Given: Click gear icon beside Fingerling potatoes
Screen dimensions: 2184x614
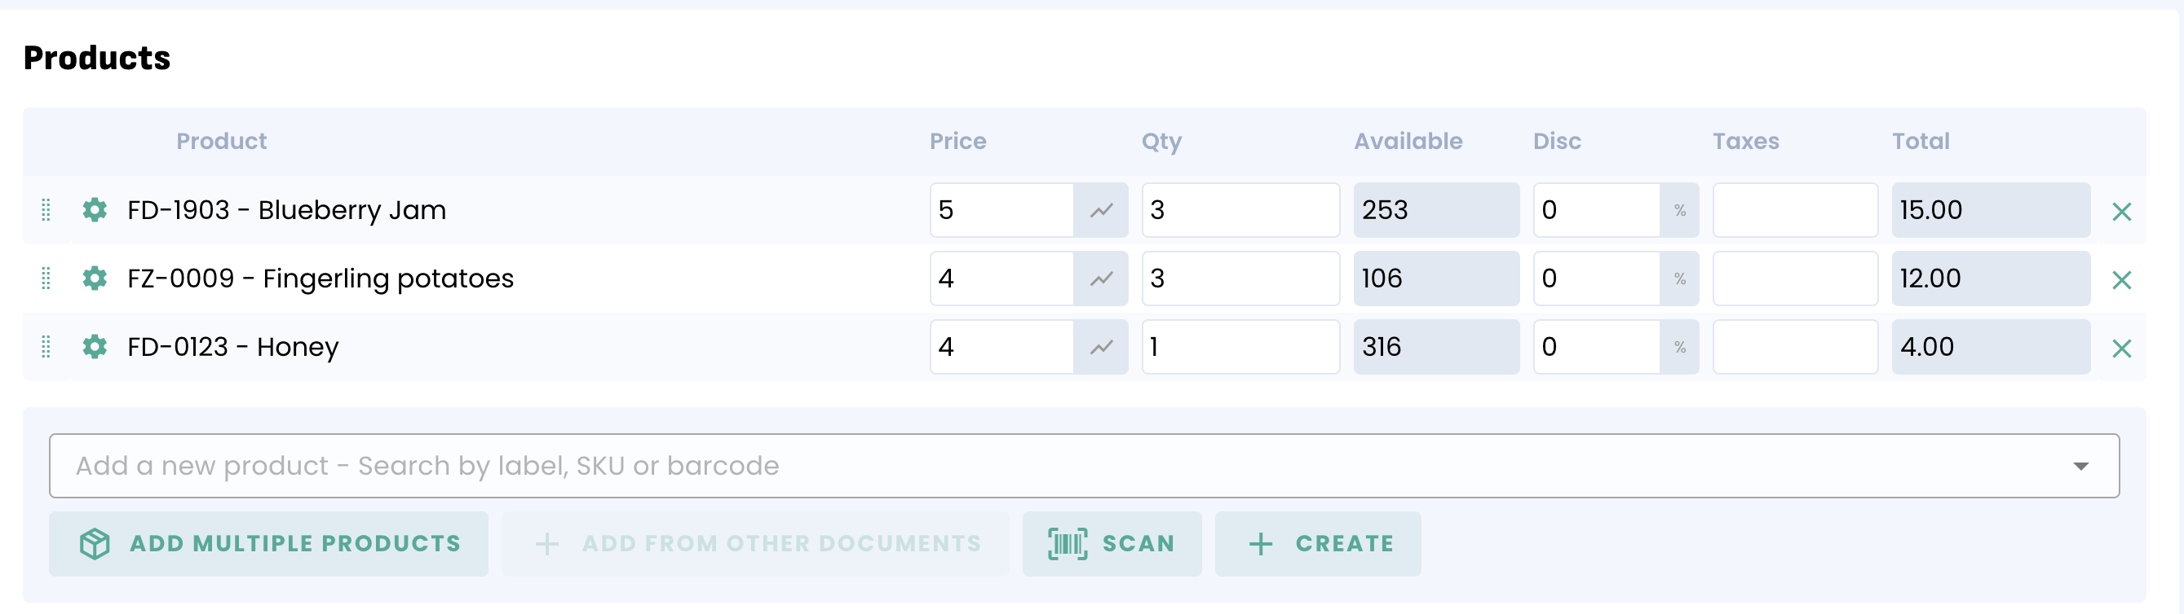Looking at the screenshot, I should pyautogui.click(x=94, y=278).
